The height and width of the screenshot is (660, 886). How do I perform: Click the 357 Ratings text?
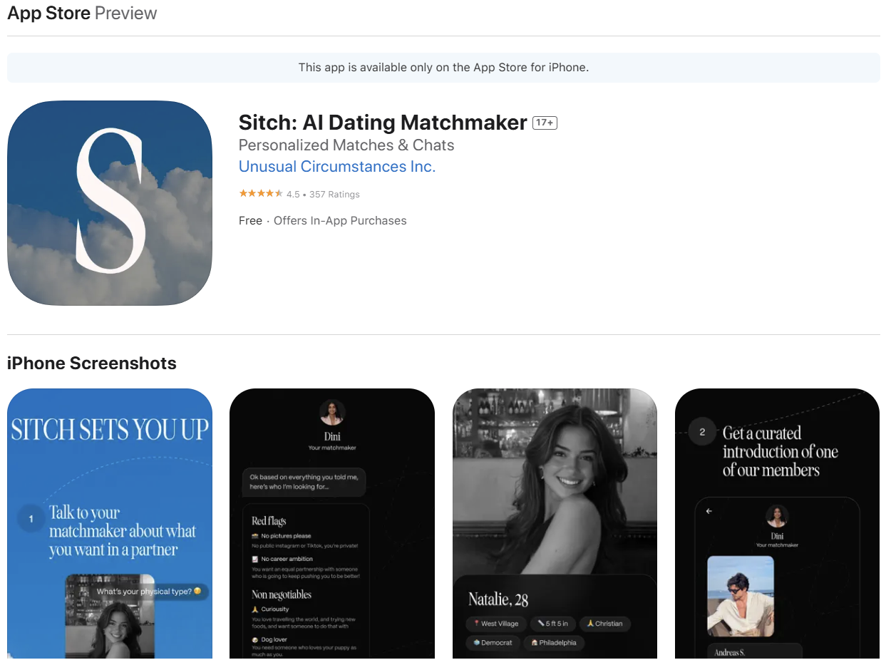[334, 195]
